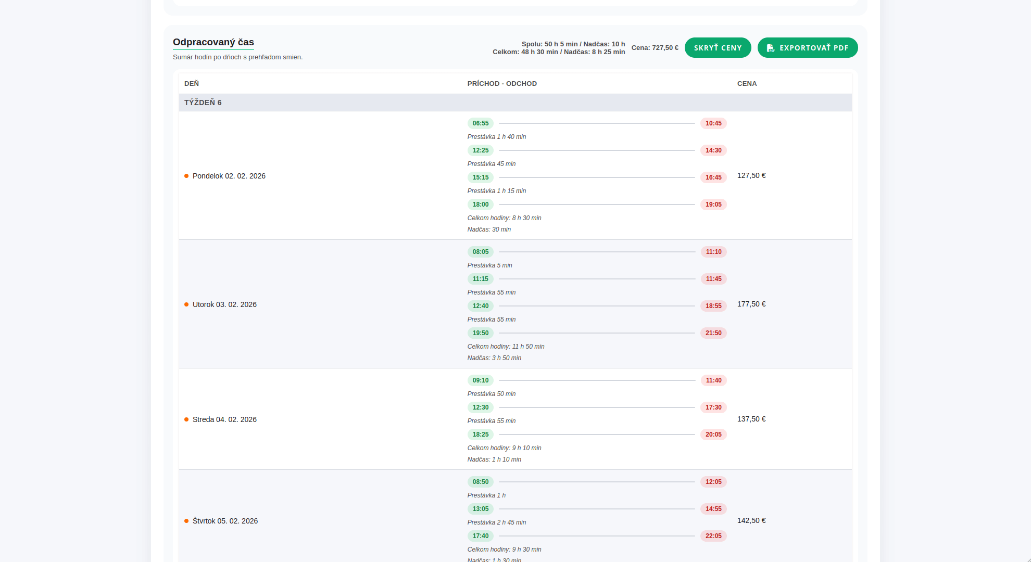Click orange dot beside Pondelok 02. 02. 2026
The image size is (1031, 562).
pos(186,176)
